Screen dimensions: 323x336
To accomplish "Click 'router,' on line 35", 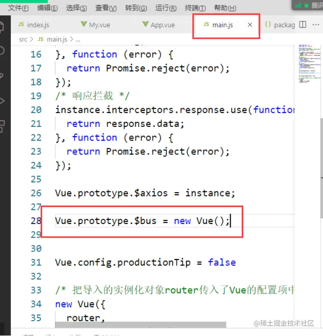I will click(85, 318).
